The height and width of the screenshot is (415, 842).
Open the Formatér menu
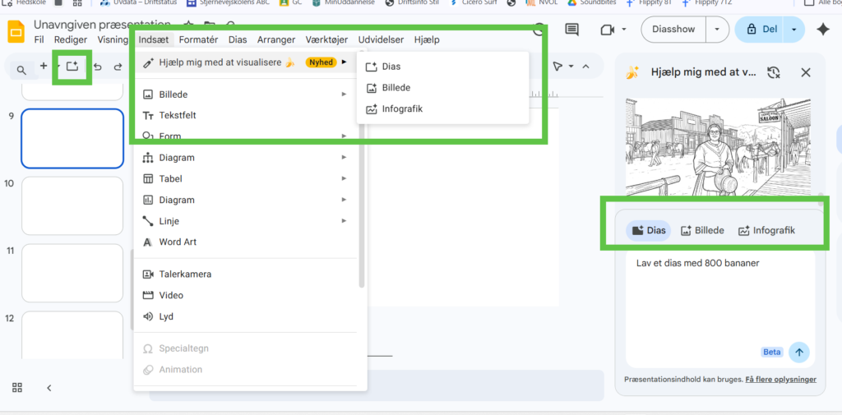point(198,39)
